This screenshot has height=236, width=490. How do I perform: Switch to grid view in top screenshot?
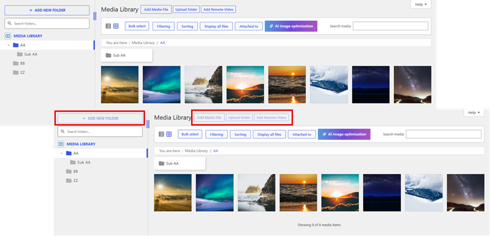click(x=116, y=26)
